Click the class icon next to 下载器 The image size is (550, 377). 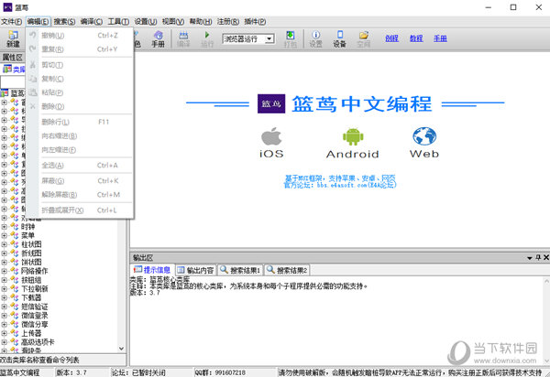coord(15,297)
